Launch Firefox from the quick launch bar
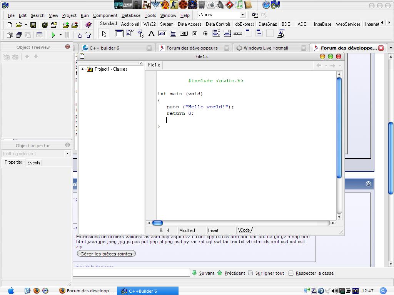The height and width of the screenshot is (295, 394). coord(37,291)
